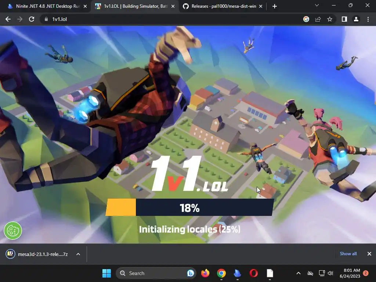This screenshot has height=282, width=376.
Task: Expand the tab search chevron
Action: click(x=317, y=5)
